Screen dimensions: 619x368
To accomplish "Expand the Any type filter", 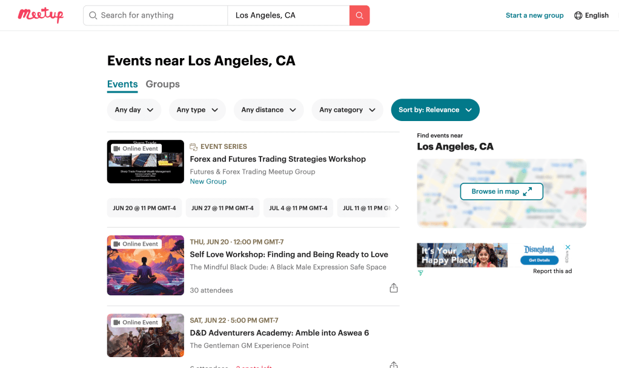I will coord(197,110).
